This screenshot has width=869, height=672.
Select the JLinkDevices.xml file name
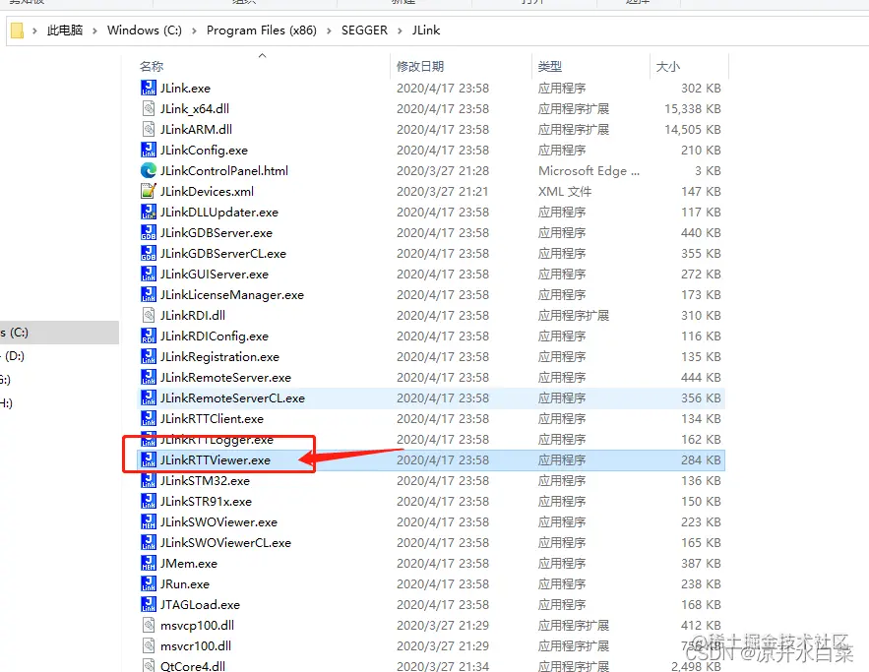(x=207, y=191)
